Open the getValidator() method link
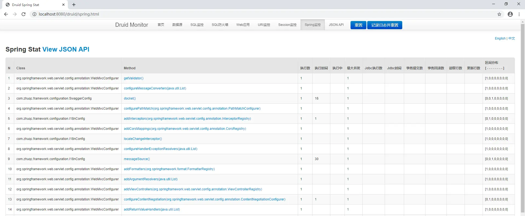Viewport: 525px width, 216px height. (x=134, y=78)
